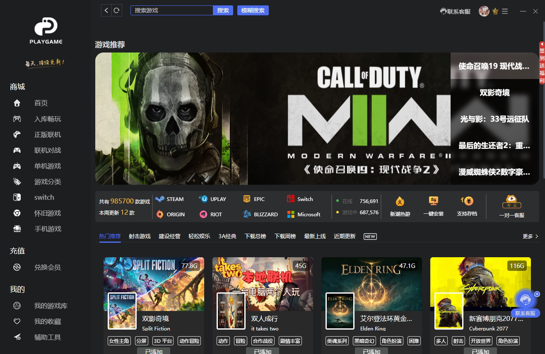545x354 pixels.
Task: Click the 手机游戏 sidebar icon
Action: tap(17, 229)
